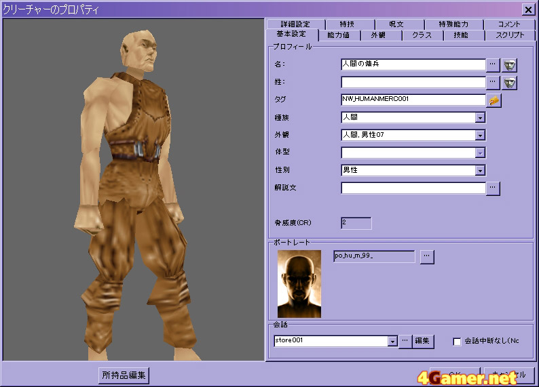Open ellipsis button next to 解説文 field
Screen dimensions: 539x387
pyautogui.click(x=493, y=188)
